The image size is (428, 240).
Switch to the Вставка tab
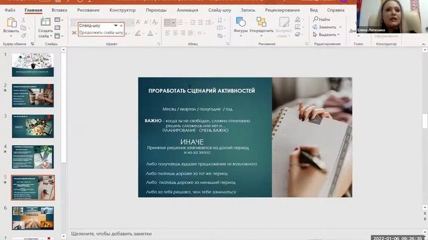[60, 10]
